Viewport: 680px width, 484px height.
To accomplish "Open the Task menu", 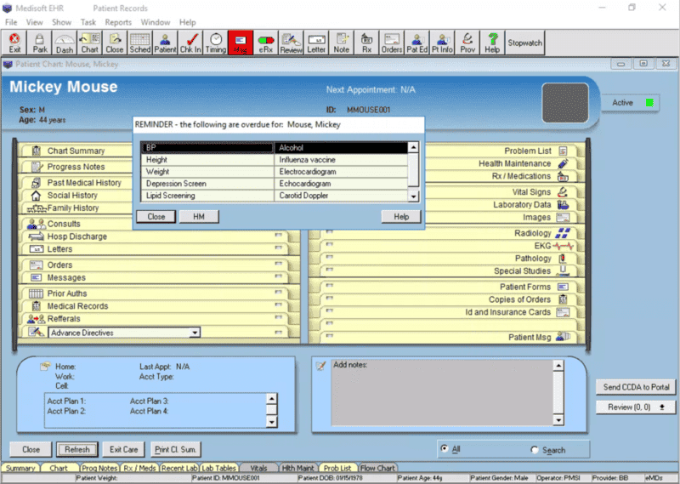I will click(x=88, y=22).
